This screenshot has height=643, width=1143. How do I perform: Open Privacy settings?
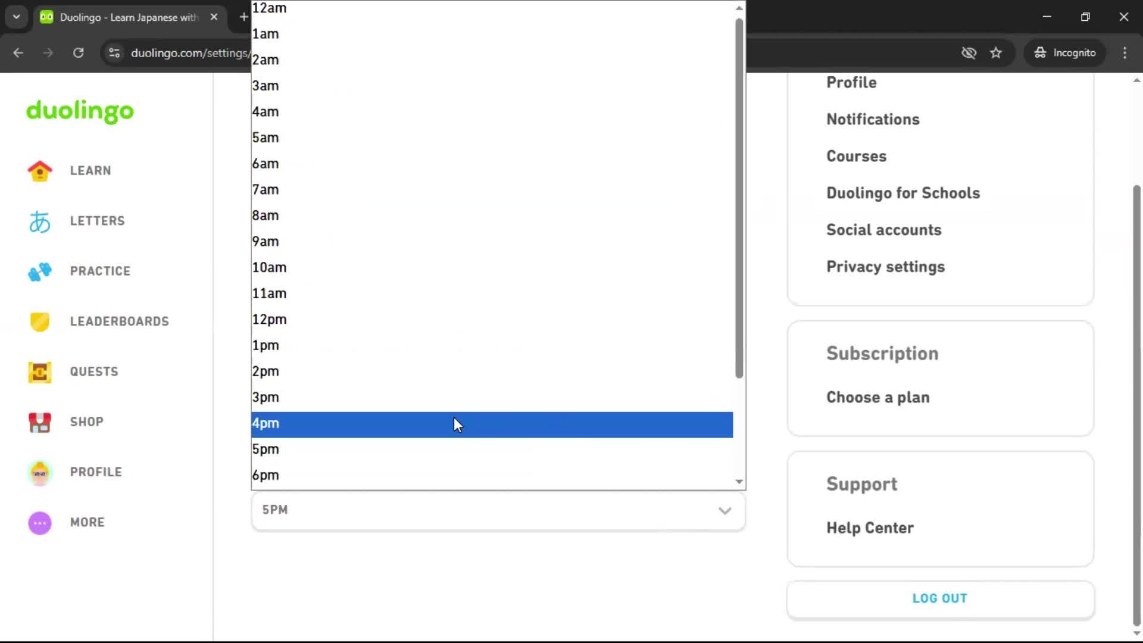(885, 267)
